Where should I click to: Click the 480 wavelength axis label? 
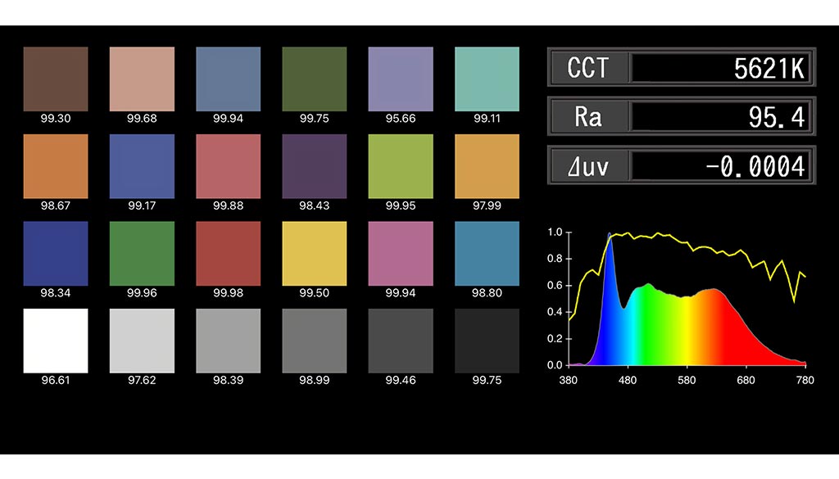[x=628, y=380]
